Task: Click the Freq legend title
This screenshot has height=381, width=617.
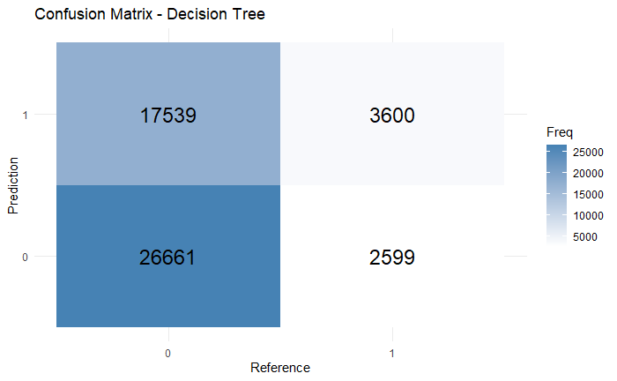Action: pos(560,132)
